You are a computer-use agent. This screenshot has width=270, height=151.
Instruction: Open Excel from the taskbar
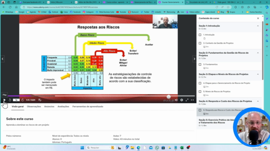pos(182,148)
